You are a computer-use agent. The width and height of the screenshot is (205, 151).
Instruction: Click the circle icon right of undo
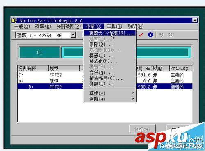(x=171, y=35)
